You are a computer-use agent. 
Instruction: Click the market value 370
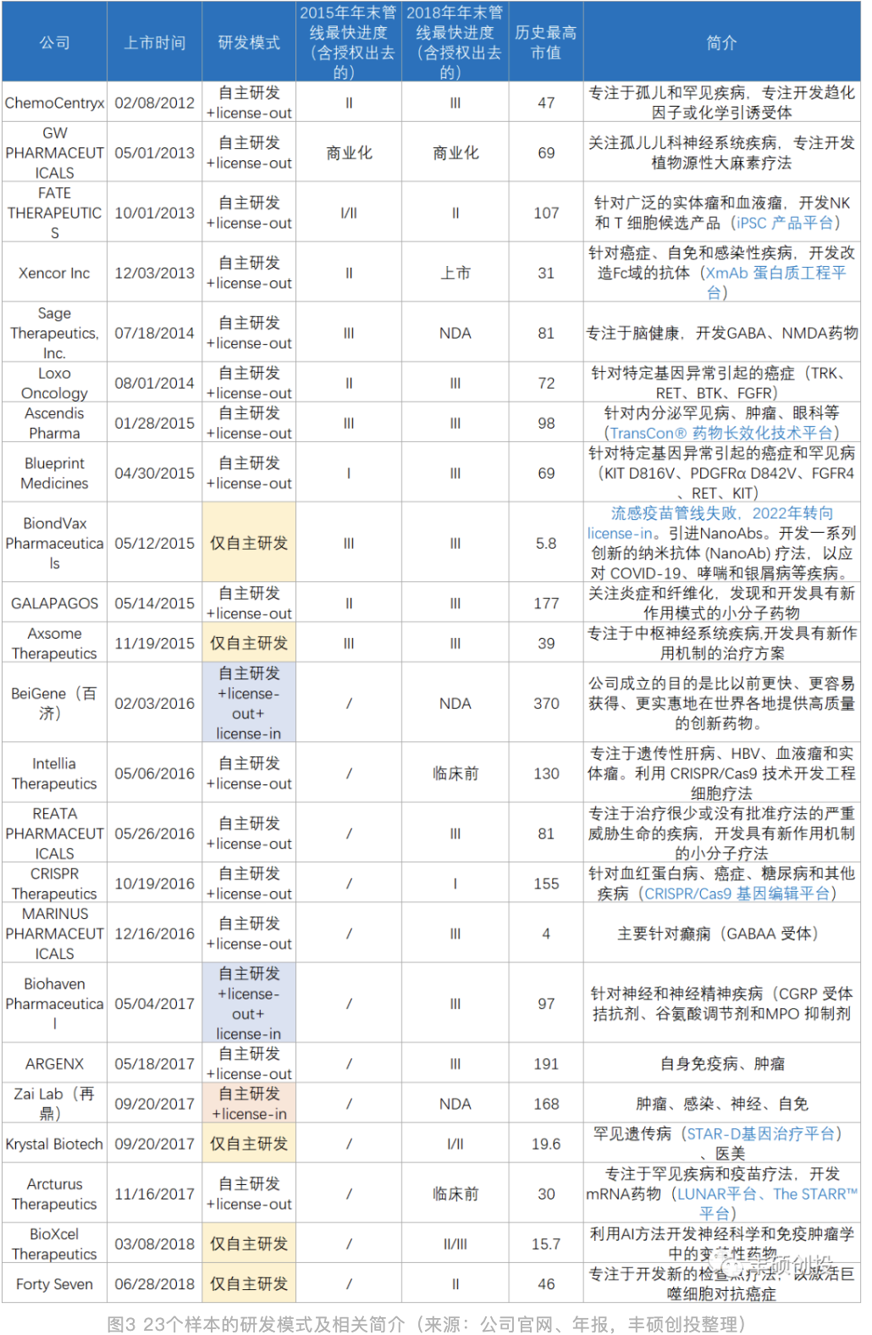(x=546, y=703)
